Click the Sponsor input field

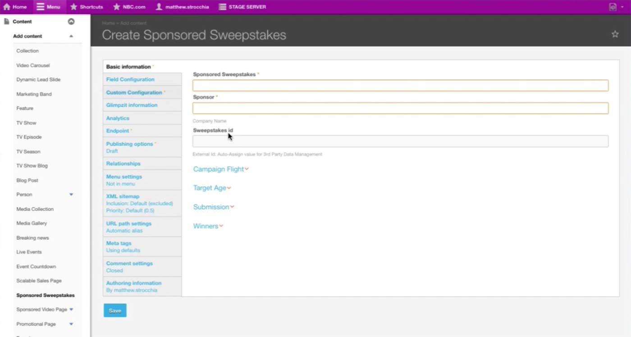[x=400, y=108]
